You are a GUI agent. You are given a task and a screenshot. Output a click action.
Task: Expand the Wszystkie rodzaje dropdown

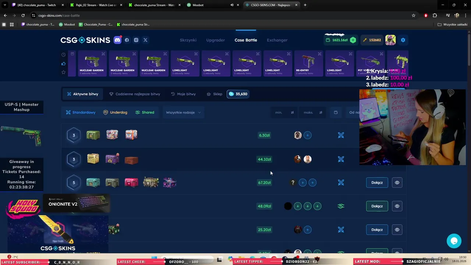point(183,112)
